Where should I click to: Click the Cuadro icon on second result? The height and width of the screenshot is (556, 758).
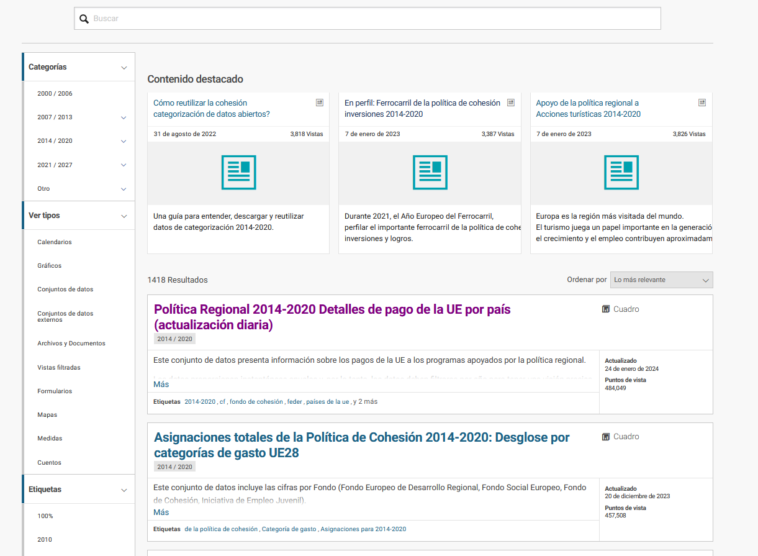[605, 436]
